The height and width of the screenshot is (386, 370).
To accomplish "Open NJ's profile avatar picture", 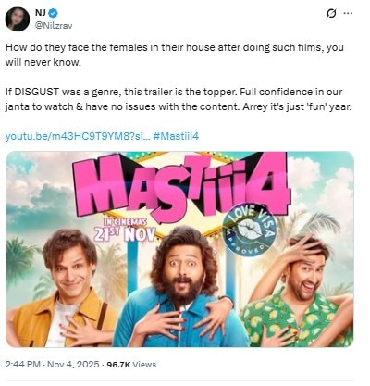I will click(18, 19).
